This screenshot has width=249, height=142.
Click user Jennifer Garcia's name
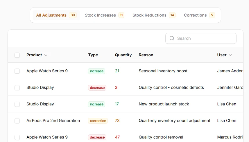click(230, 87)
